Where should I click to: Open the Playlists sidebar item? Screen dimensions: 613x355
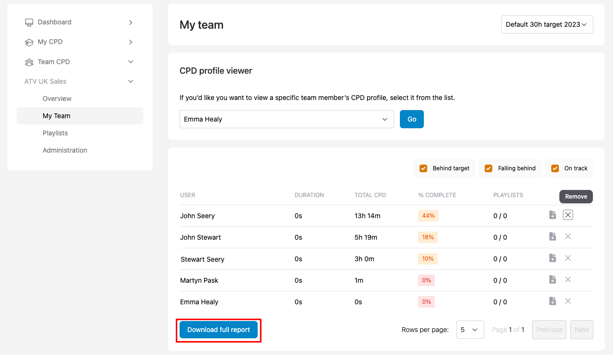(55, 133)
